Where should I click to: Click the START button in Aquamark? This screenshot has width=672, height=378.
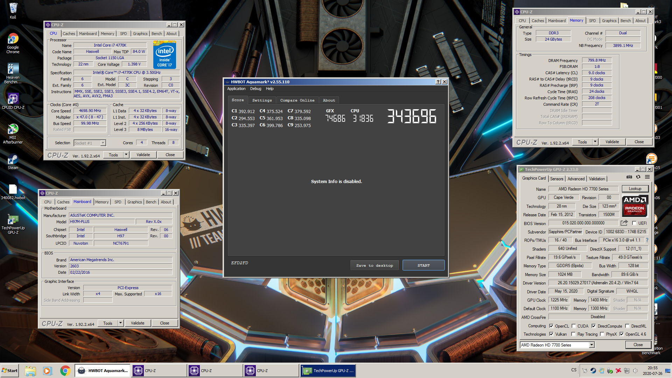pos(423,265)
